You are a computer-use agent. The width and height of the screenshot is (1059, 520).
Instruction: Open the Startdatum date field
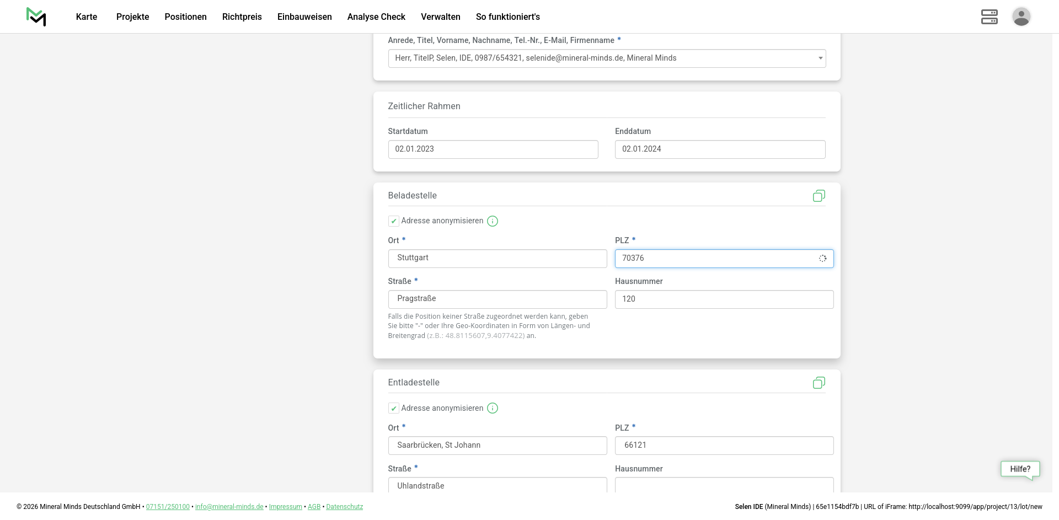pos(493,149)
